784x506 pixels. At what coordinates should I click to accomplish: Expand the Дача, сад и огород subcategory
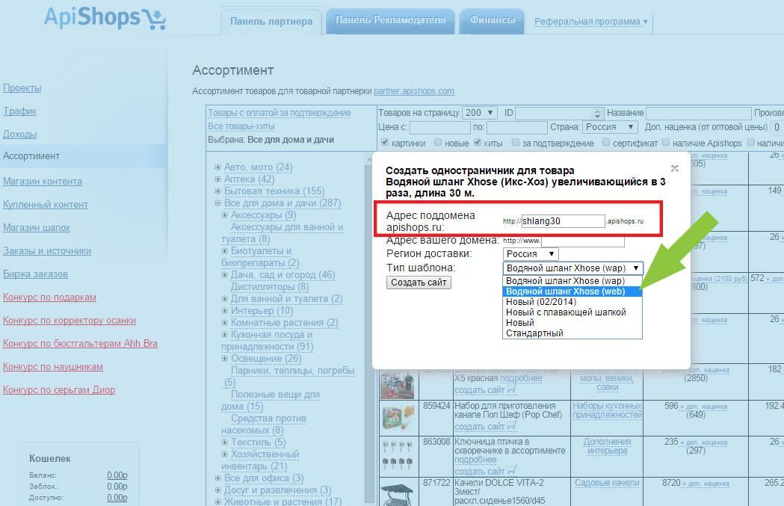pos(224,274)
